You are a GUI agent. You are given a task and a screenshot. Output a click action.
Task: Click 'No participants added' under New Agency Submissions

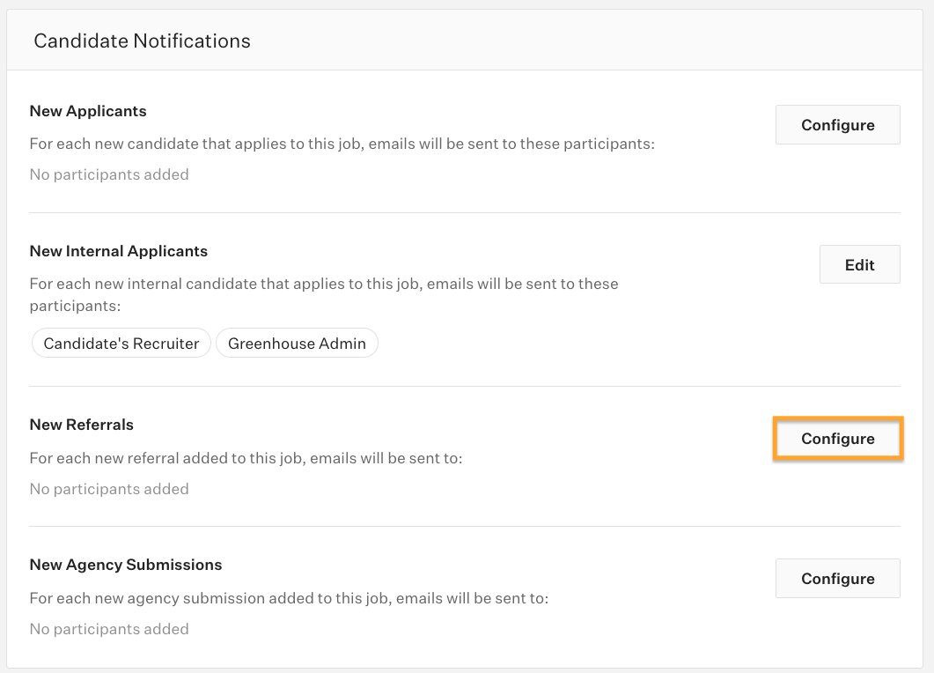point(109,629)
